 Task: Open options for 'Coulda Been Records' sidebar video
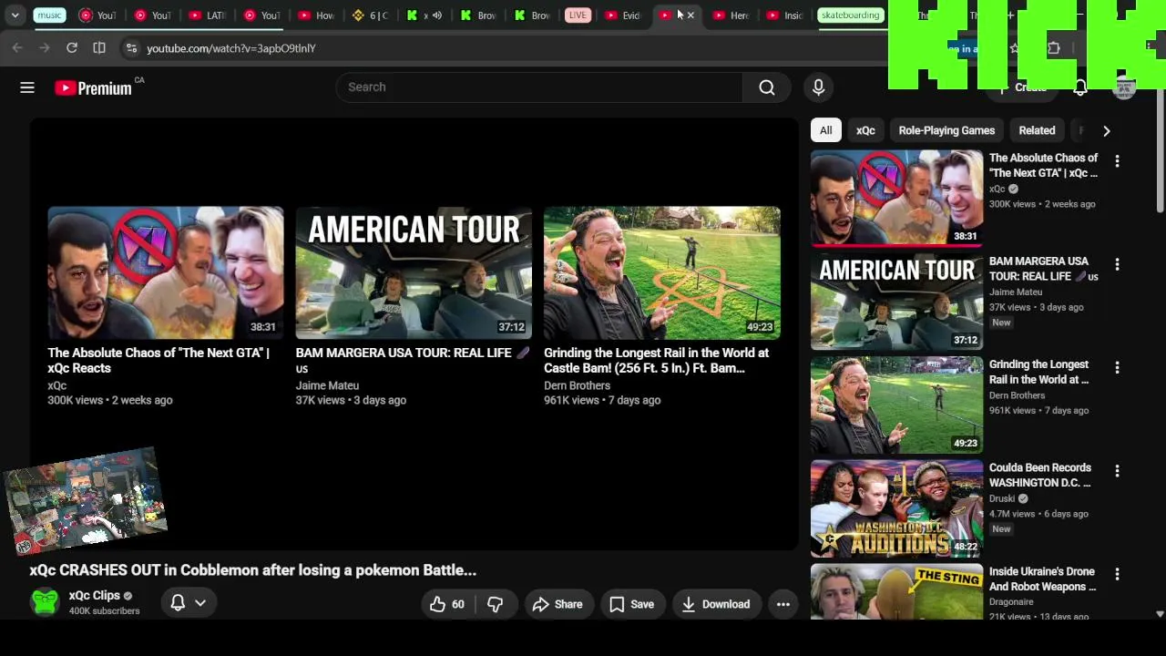pyautogui.click(x=1117, y=471)
